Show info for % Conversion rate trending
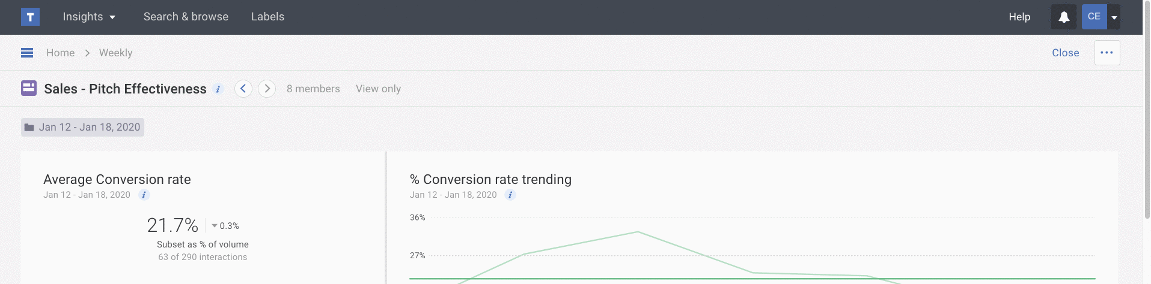This screenshot has width=1151, height=284. [510, 195]
